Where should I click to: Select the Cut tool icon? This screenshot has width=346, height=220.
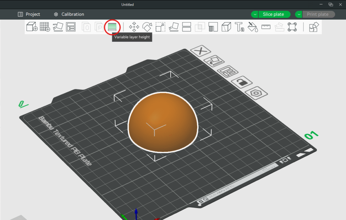(x=187, y=27)
